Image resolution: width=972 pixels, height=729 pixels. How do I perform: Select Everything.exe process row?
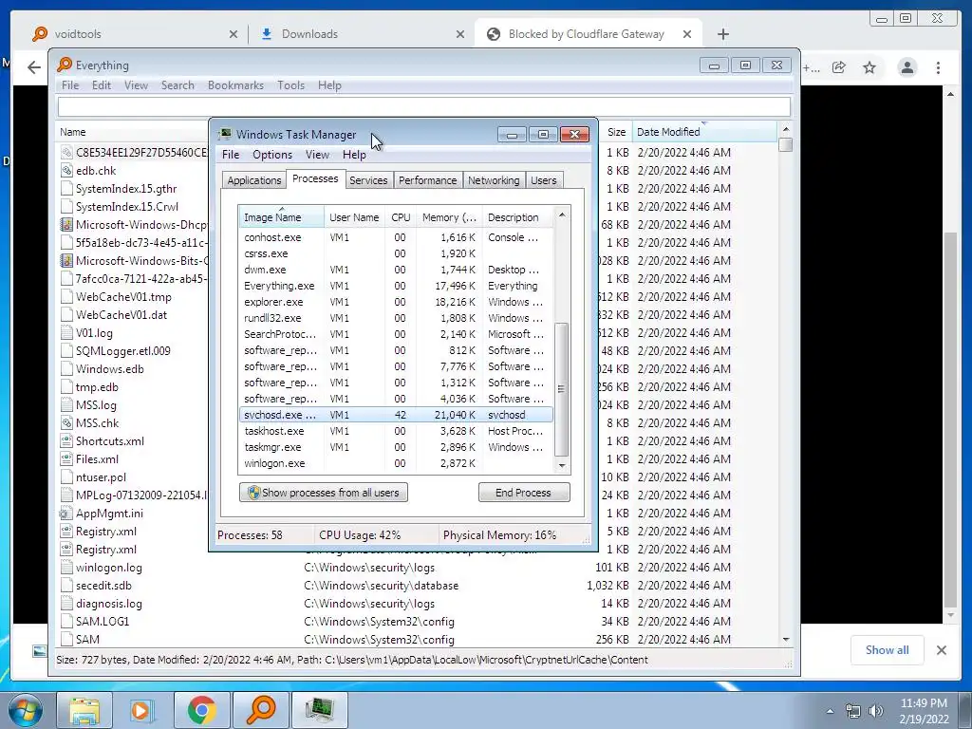[396, 287]
